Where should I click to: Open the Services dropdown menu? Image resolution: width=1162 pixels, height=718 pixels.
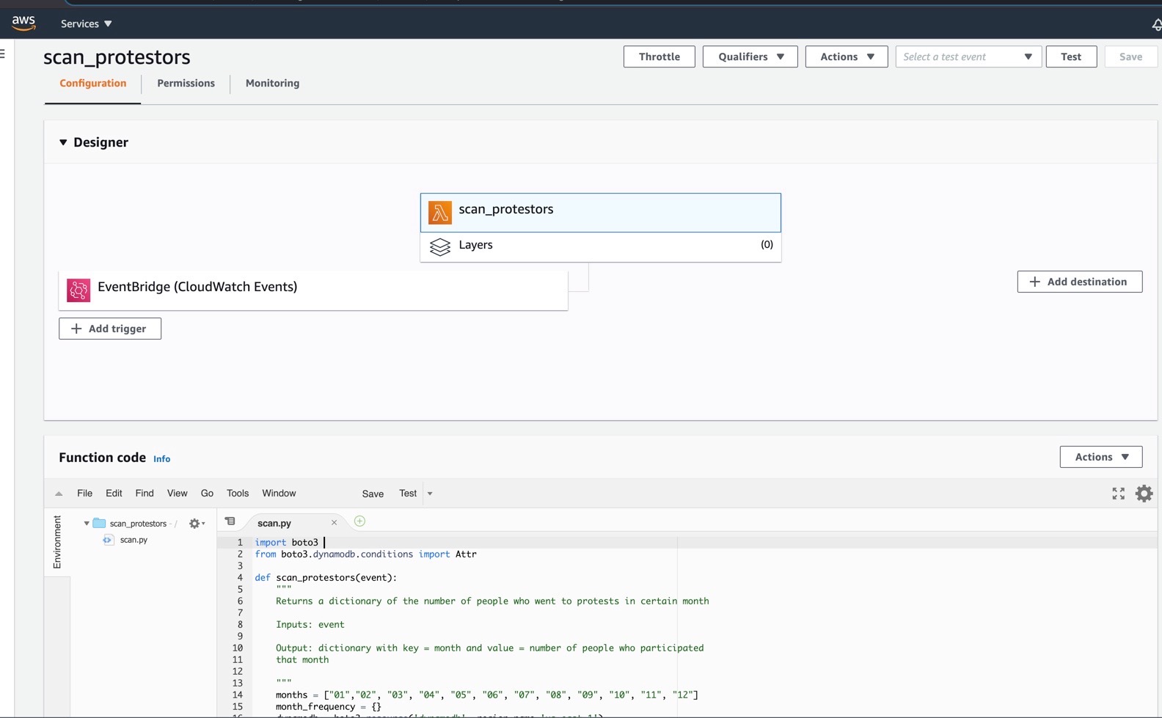pos(86,23)
